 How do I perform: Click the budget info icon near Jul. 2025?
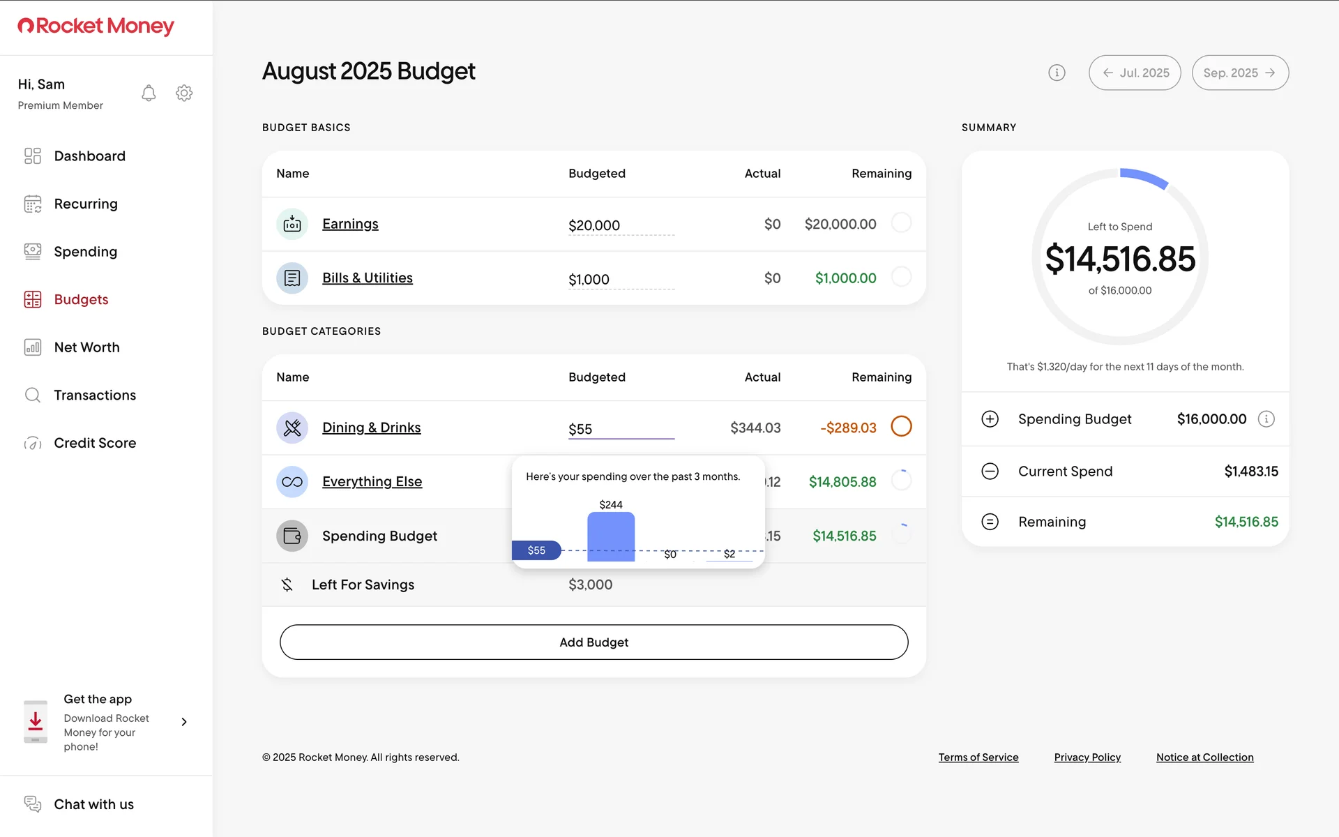click(1057, 73)
